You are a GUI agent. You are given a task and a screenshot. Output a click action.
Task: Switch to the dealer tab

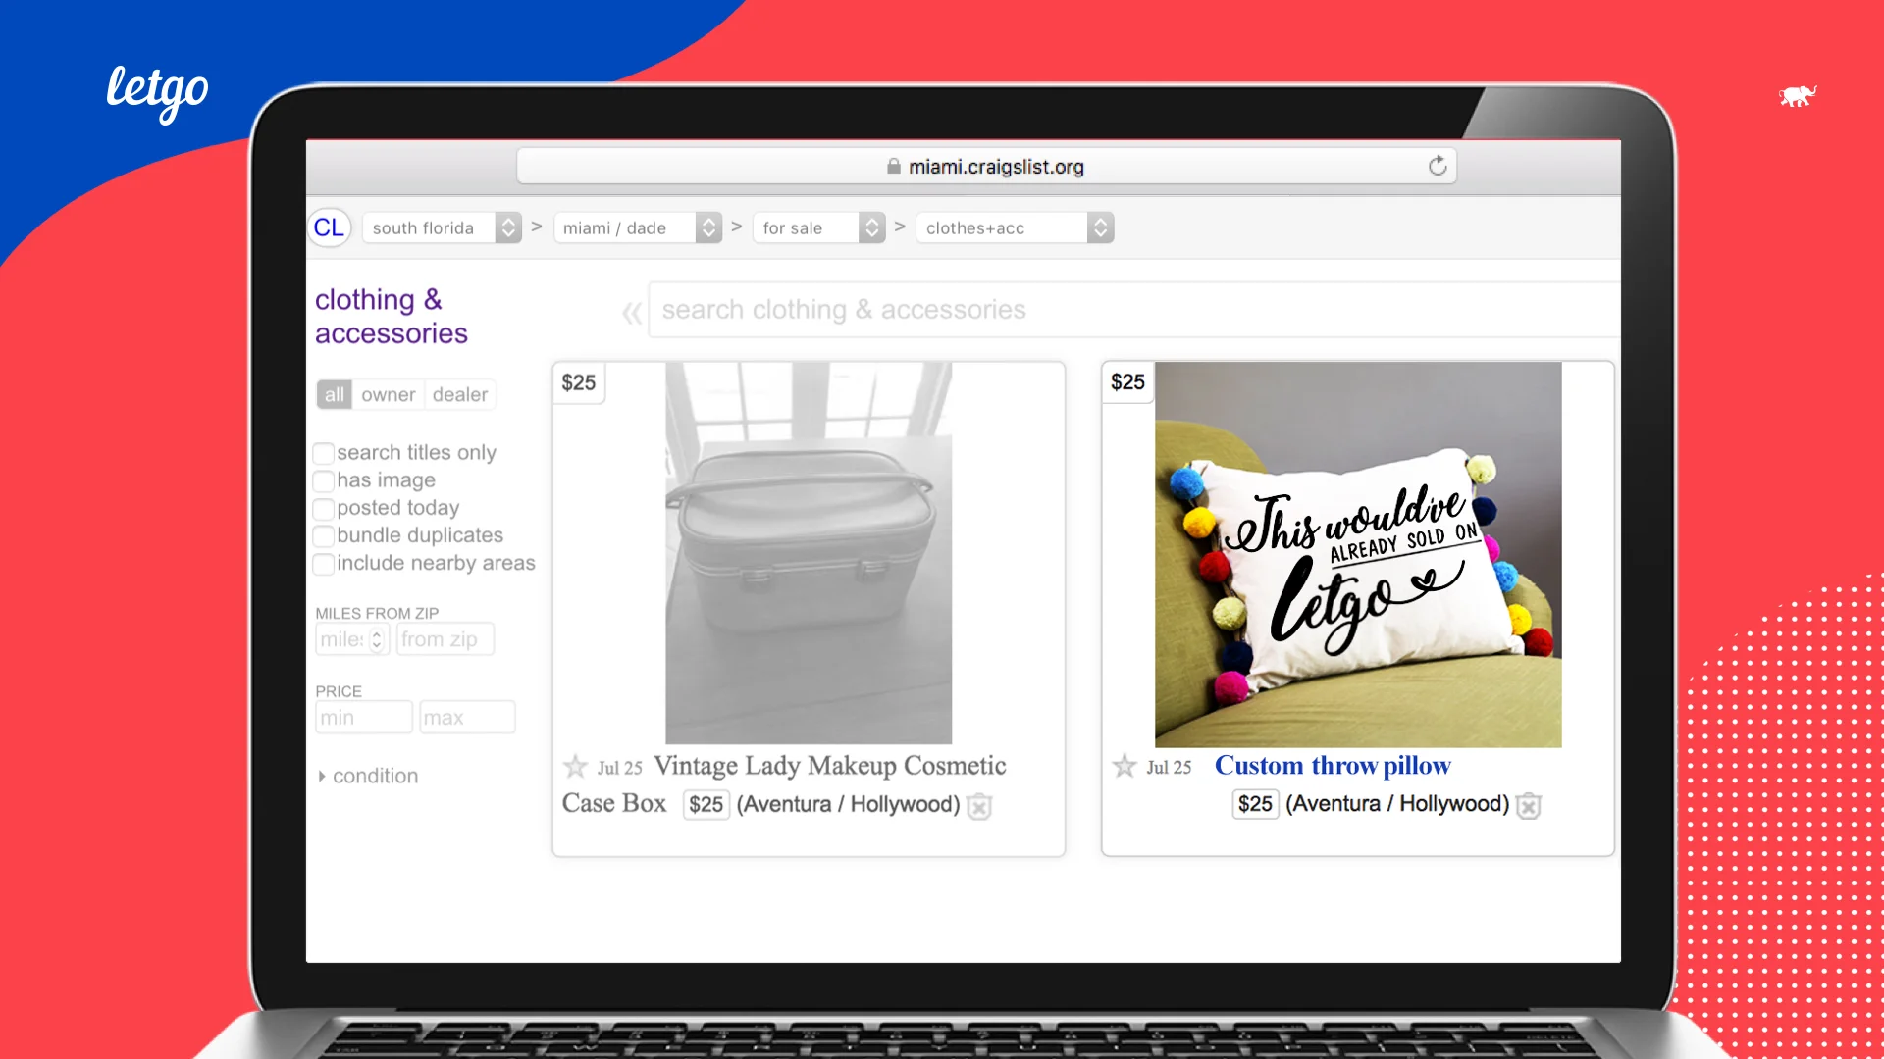[x=460, y=394]
